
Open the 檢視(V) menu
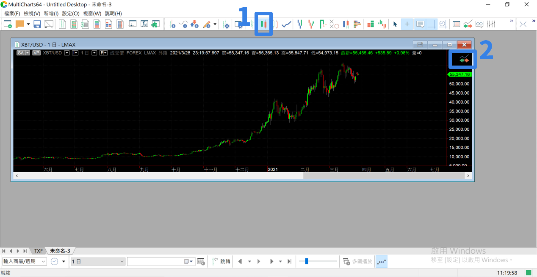32,14
